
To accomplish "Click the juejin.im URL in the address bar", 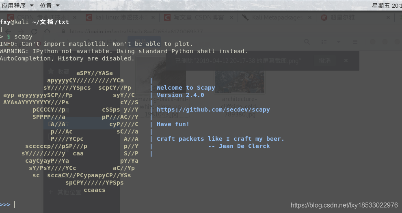I will pyautogui.click(x=136, y=32).
